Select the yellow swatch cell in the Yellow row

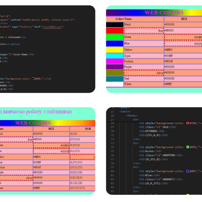pyautogui.click(x=114, y=50)
